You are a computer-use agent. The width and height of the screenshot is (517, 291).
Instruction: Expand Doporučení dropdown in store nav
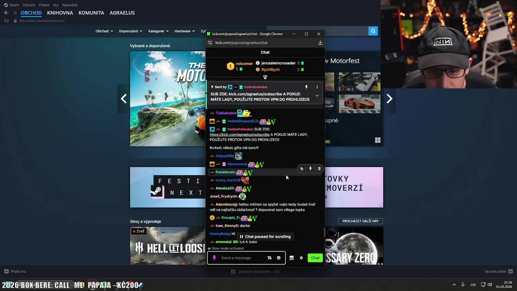pyautogui.click(x=130, y=31)
